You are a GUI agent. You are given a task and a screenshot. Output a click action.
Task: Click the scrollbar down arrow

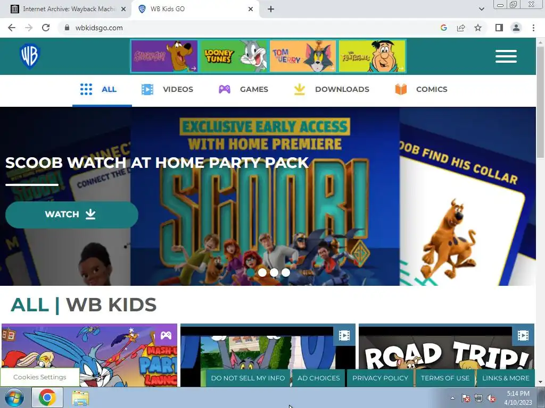point(541,382)
